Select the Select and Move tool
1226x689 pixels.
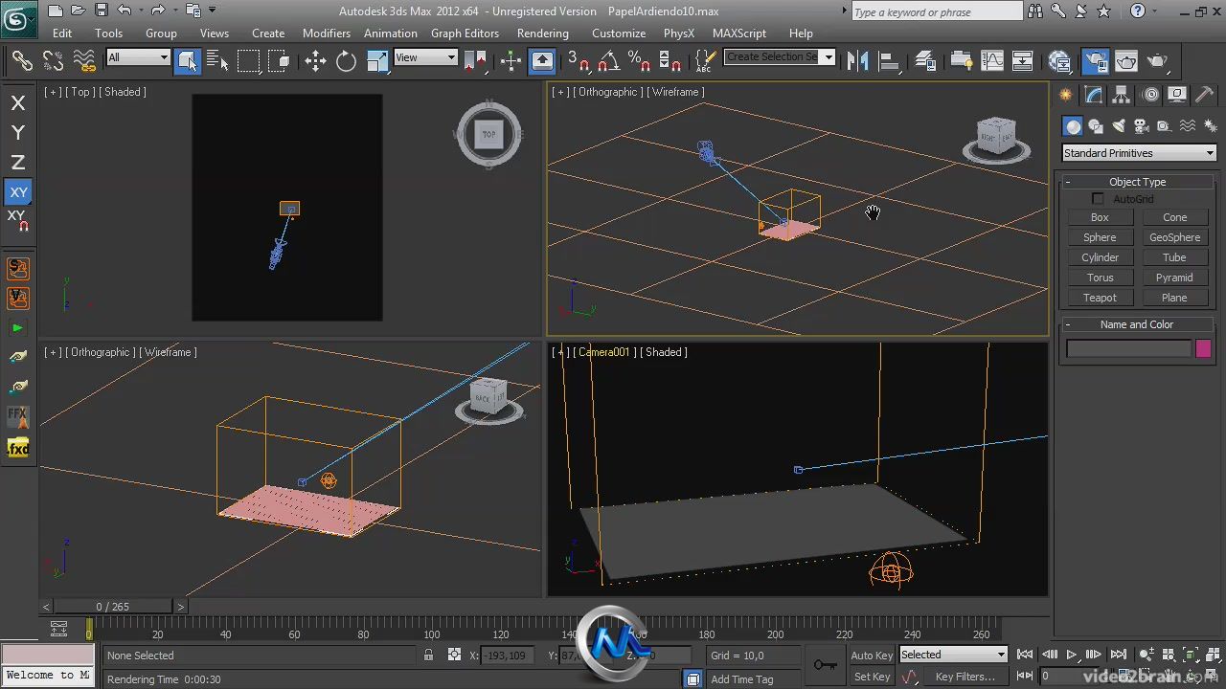(315, 61)
